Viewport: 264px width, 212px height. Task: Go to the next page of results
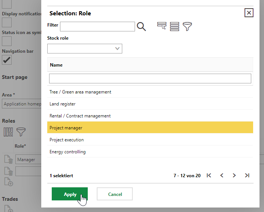click(234, 175)
